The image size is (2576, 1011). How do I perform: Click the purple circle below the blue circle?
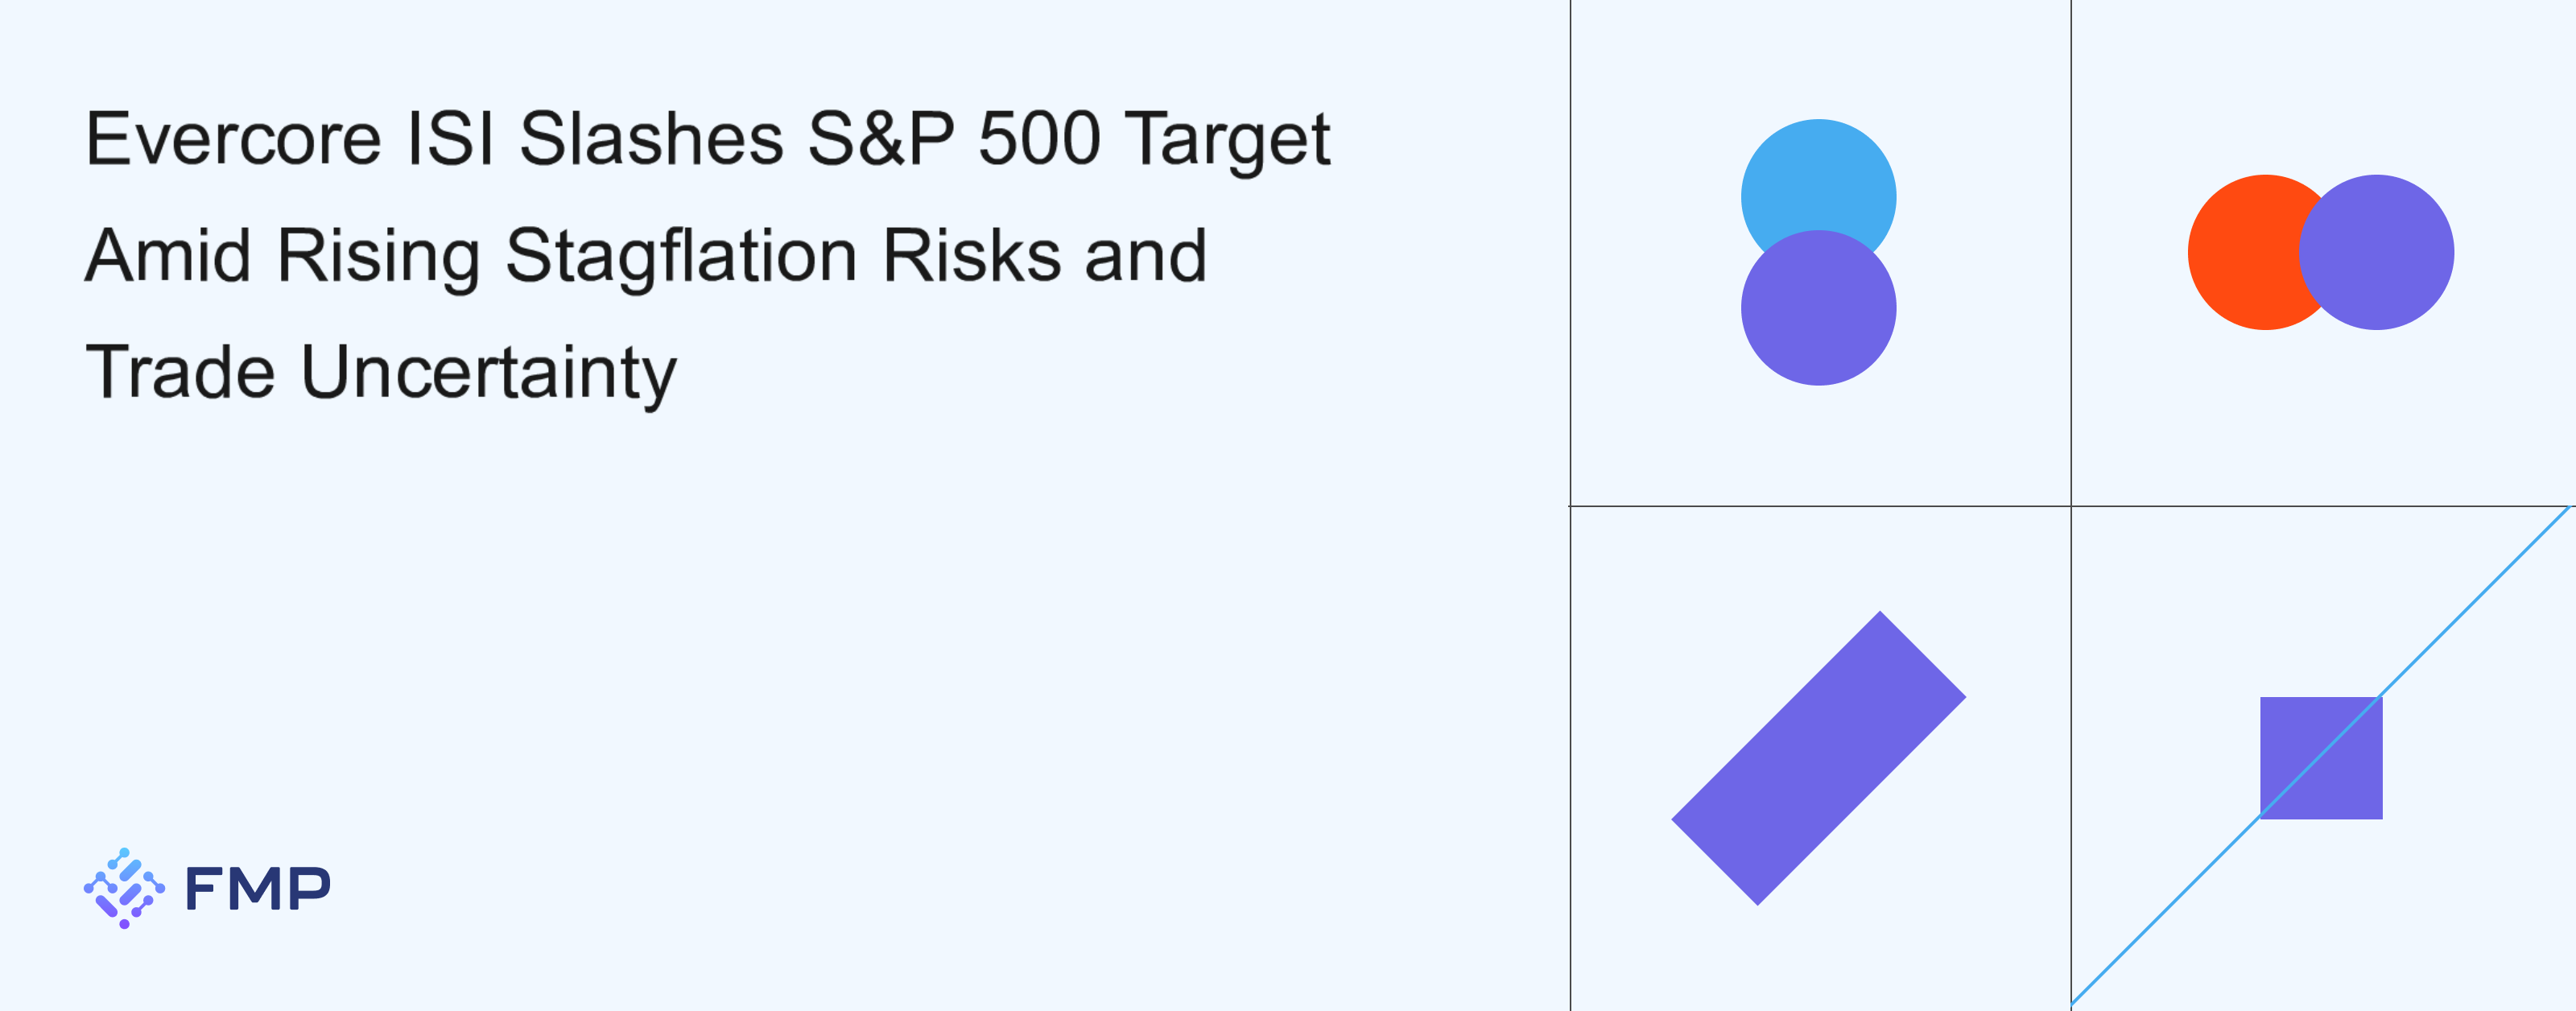click(x=1818, y=308)
